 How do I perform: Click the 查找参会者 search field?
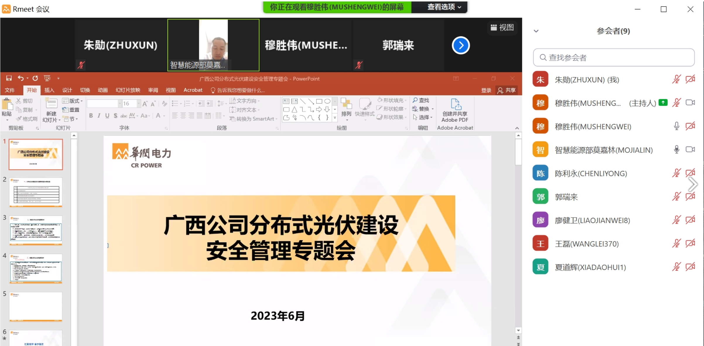(x=614, y=57)
